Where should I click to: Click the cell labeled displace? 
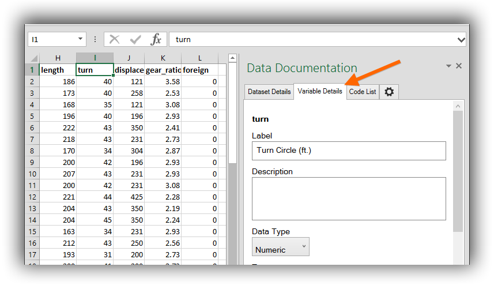pos(129,70)
